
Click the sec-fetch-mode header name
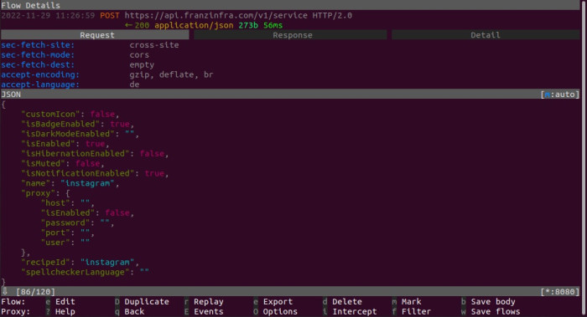[38, 55]
